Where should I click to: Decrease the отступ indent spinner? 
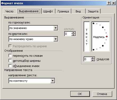(x=73, y=35)
